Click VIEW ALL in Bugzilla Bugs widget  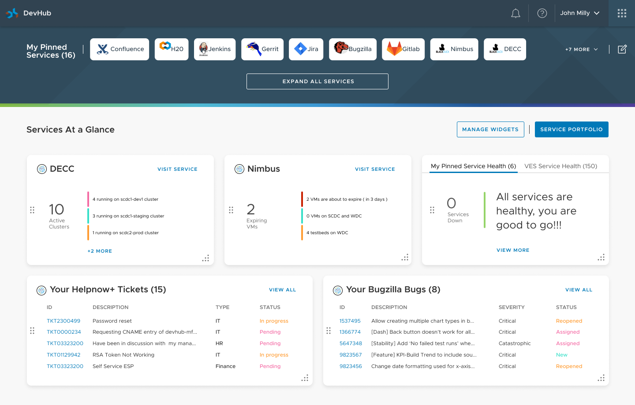tap(579, 290)
